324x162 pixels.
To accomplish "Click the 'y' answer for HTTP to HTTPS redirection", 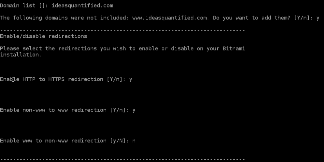I will coord(131,80).
